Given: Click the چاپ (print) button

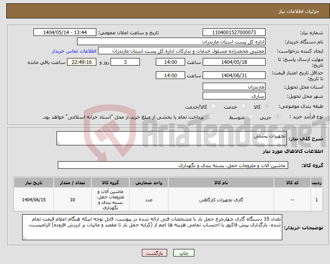Looking at the screenshot, I should pyautogui.click(x=183, y=253).
